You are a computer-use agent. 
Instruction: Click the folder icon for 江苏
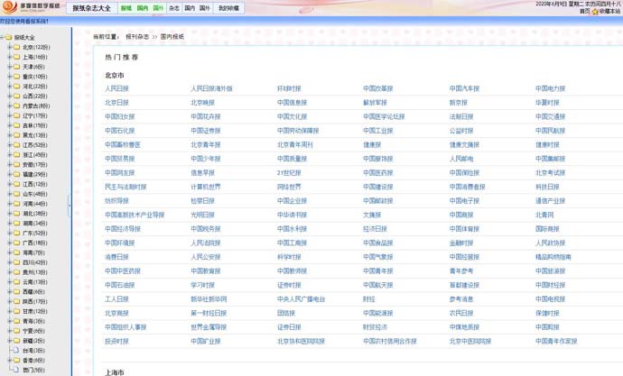[16, 145]
